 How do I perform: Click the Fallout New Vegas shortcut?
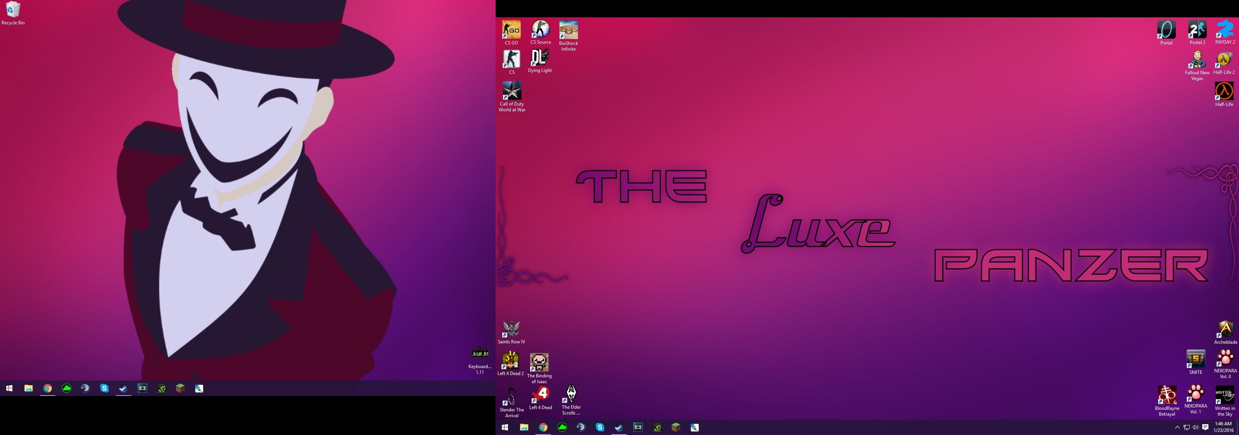pyautogui.click(x=1197, y=66)
